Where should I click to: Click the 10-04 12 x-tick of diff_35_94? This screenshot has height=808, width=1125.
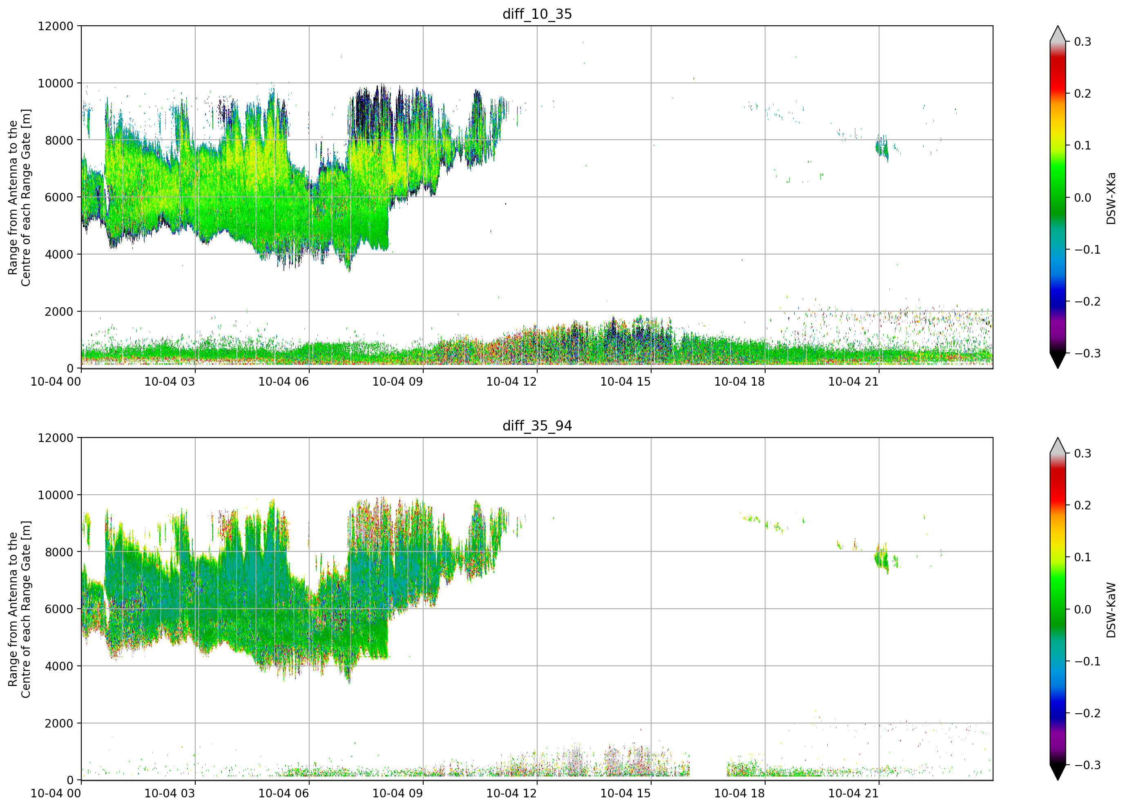(512, 793)
